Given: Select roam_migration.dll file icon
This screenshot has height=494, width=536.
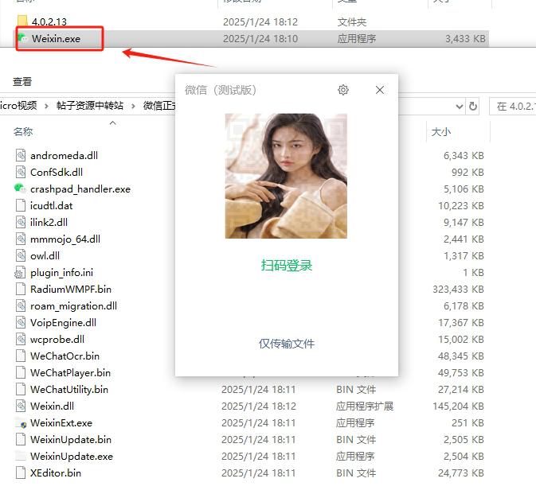Looking at the screenshot, I should [21, 306].
